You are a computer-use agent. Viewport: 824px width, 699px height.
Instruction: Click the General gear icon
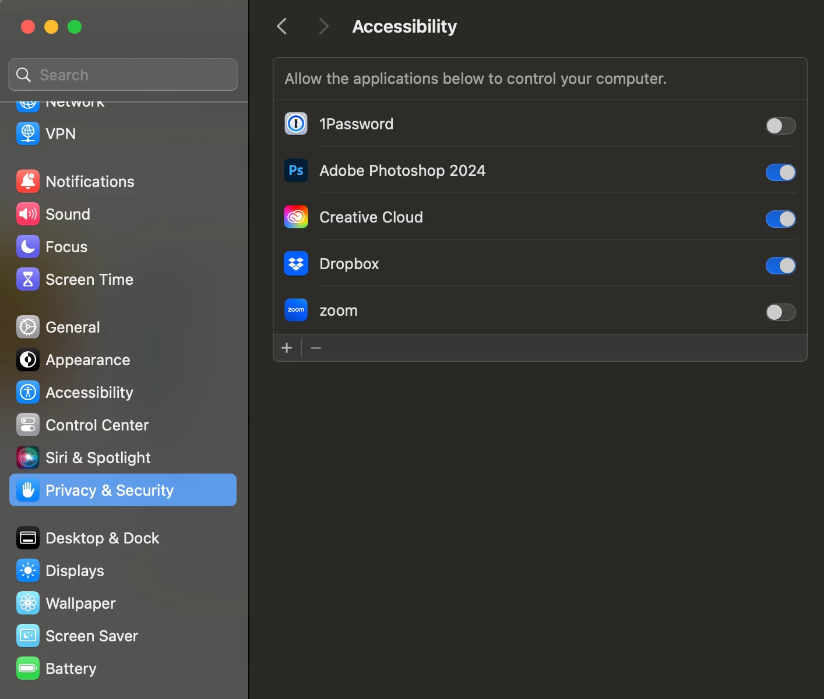28,327
